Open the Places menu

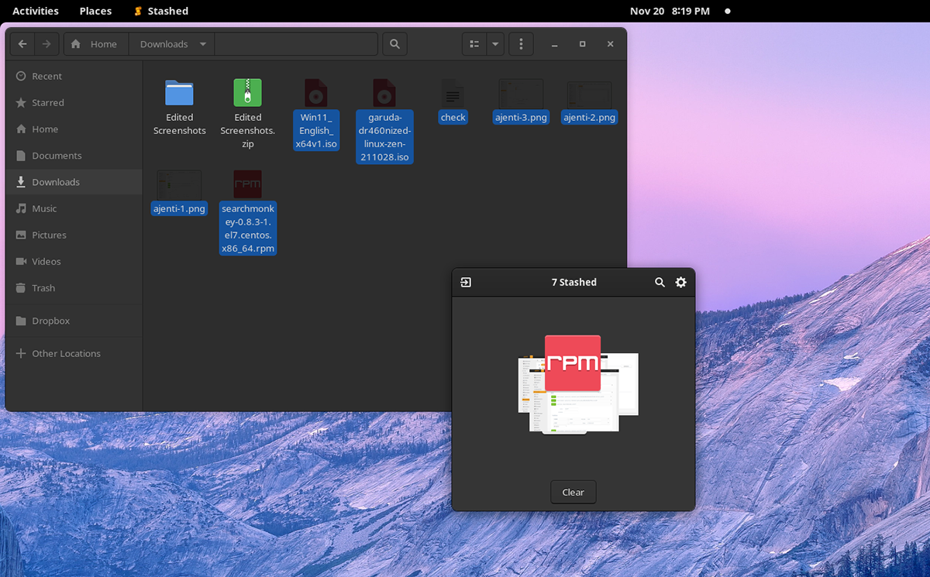tap(95, 11)
